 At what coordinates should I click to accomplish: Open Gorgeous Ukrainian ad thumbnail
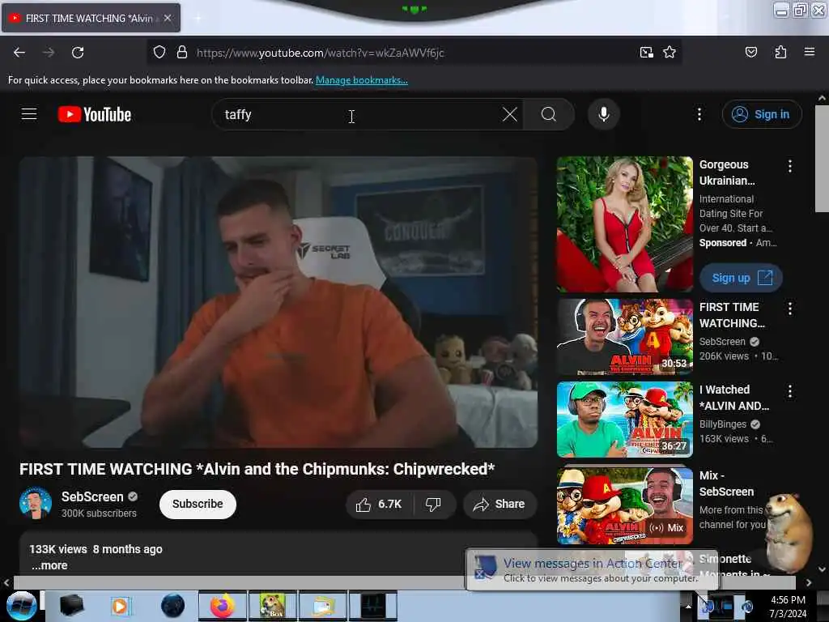tap(625, 224)
